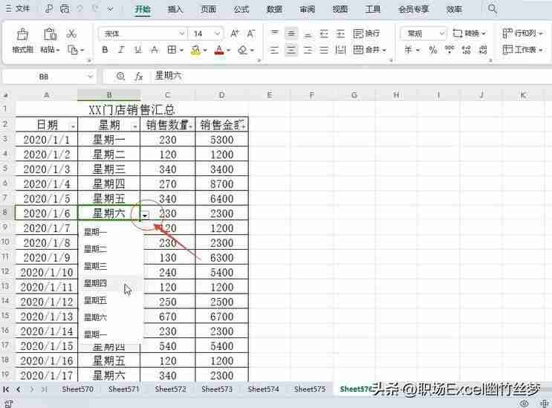552x408 pixels.
Task: Go to first sheet navigation arrow
Action: pos(6,389)
